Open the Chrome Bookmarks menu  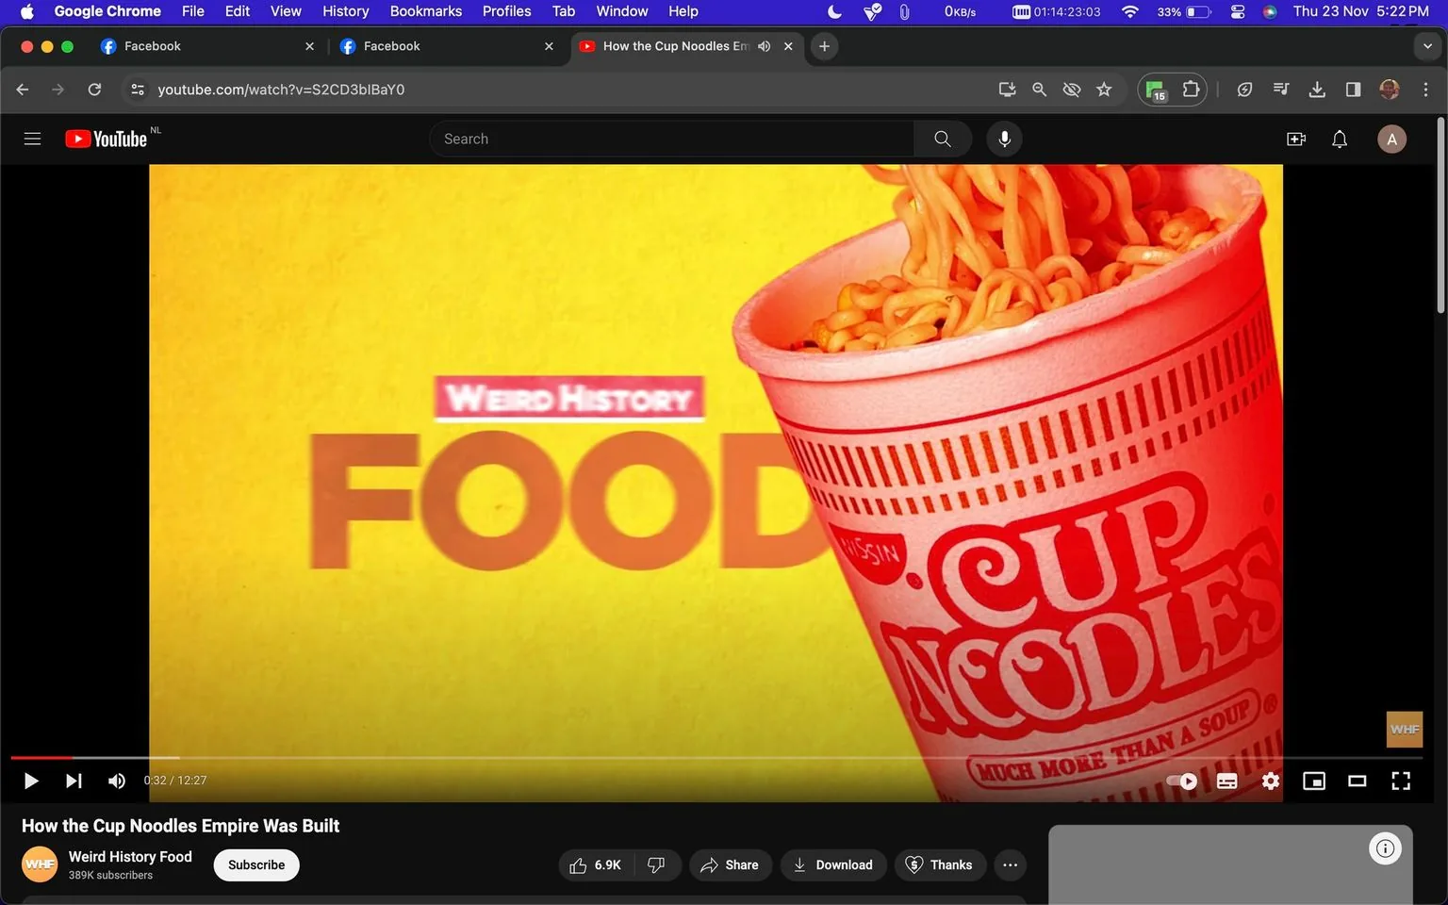(x=425, y=11)
